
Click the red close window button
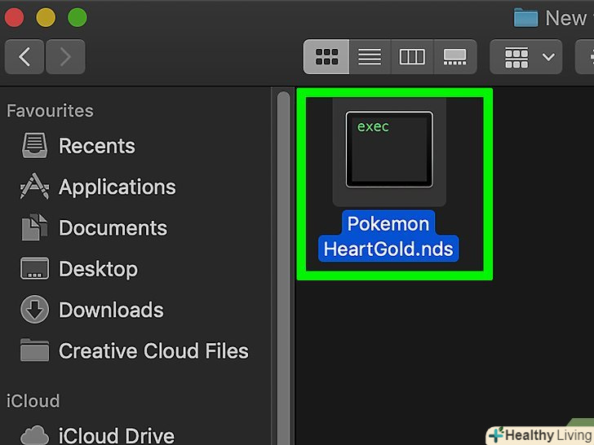click(x=14, y=17)
